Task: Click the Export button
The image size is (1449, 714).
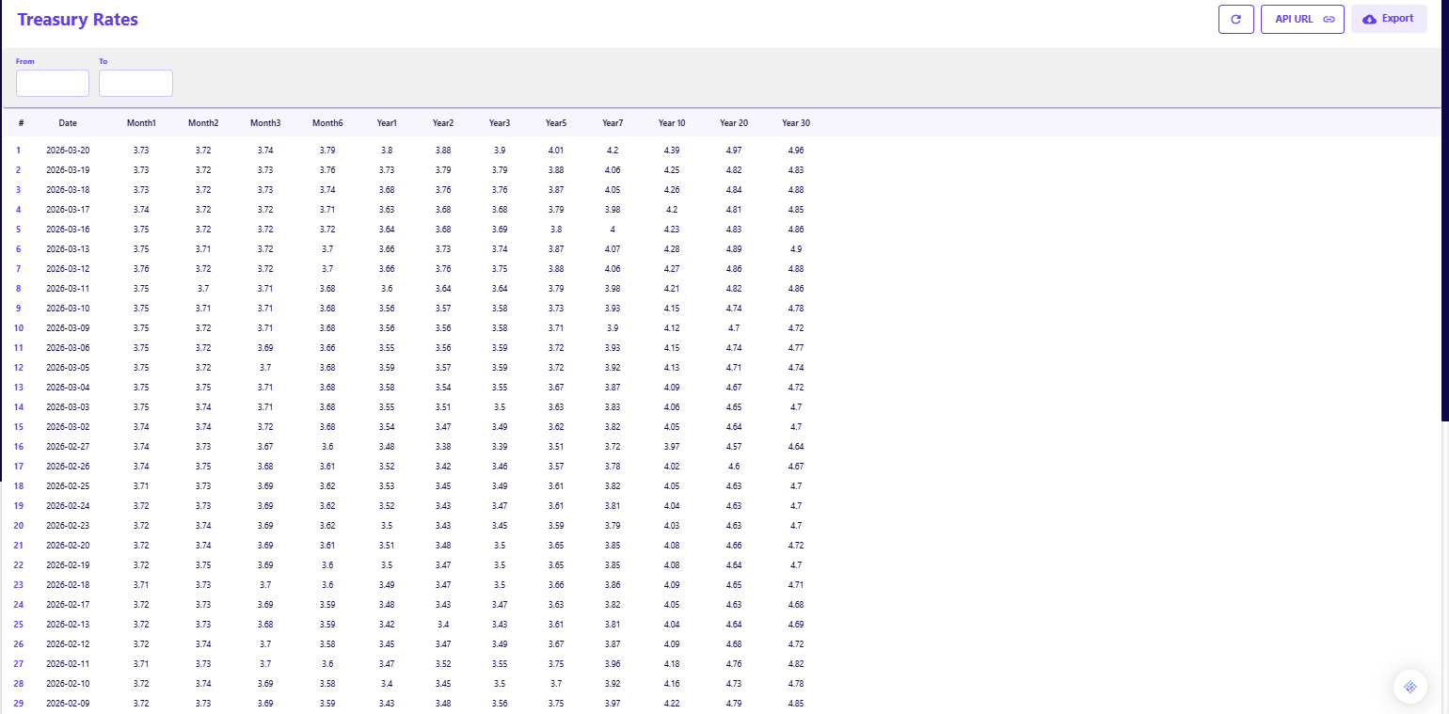Action: point(1389,19)
